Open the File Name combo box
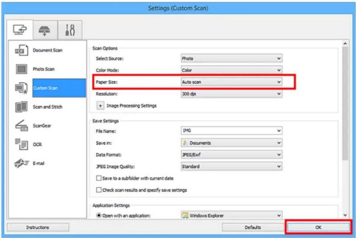 231,131
